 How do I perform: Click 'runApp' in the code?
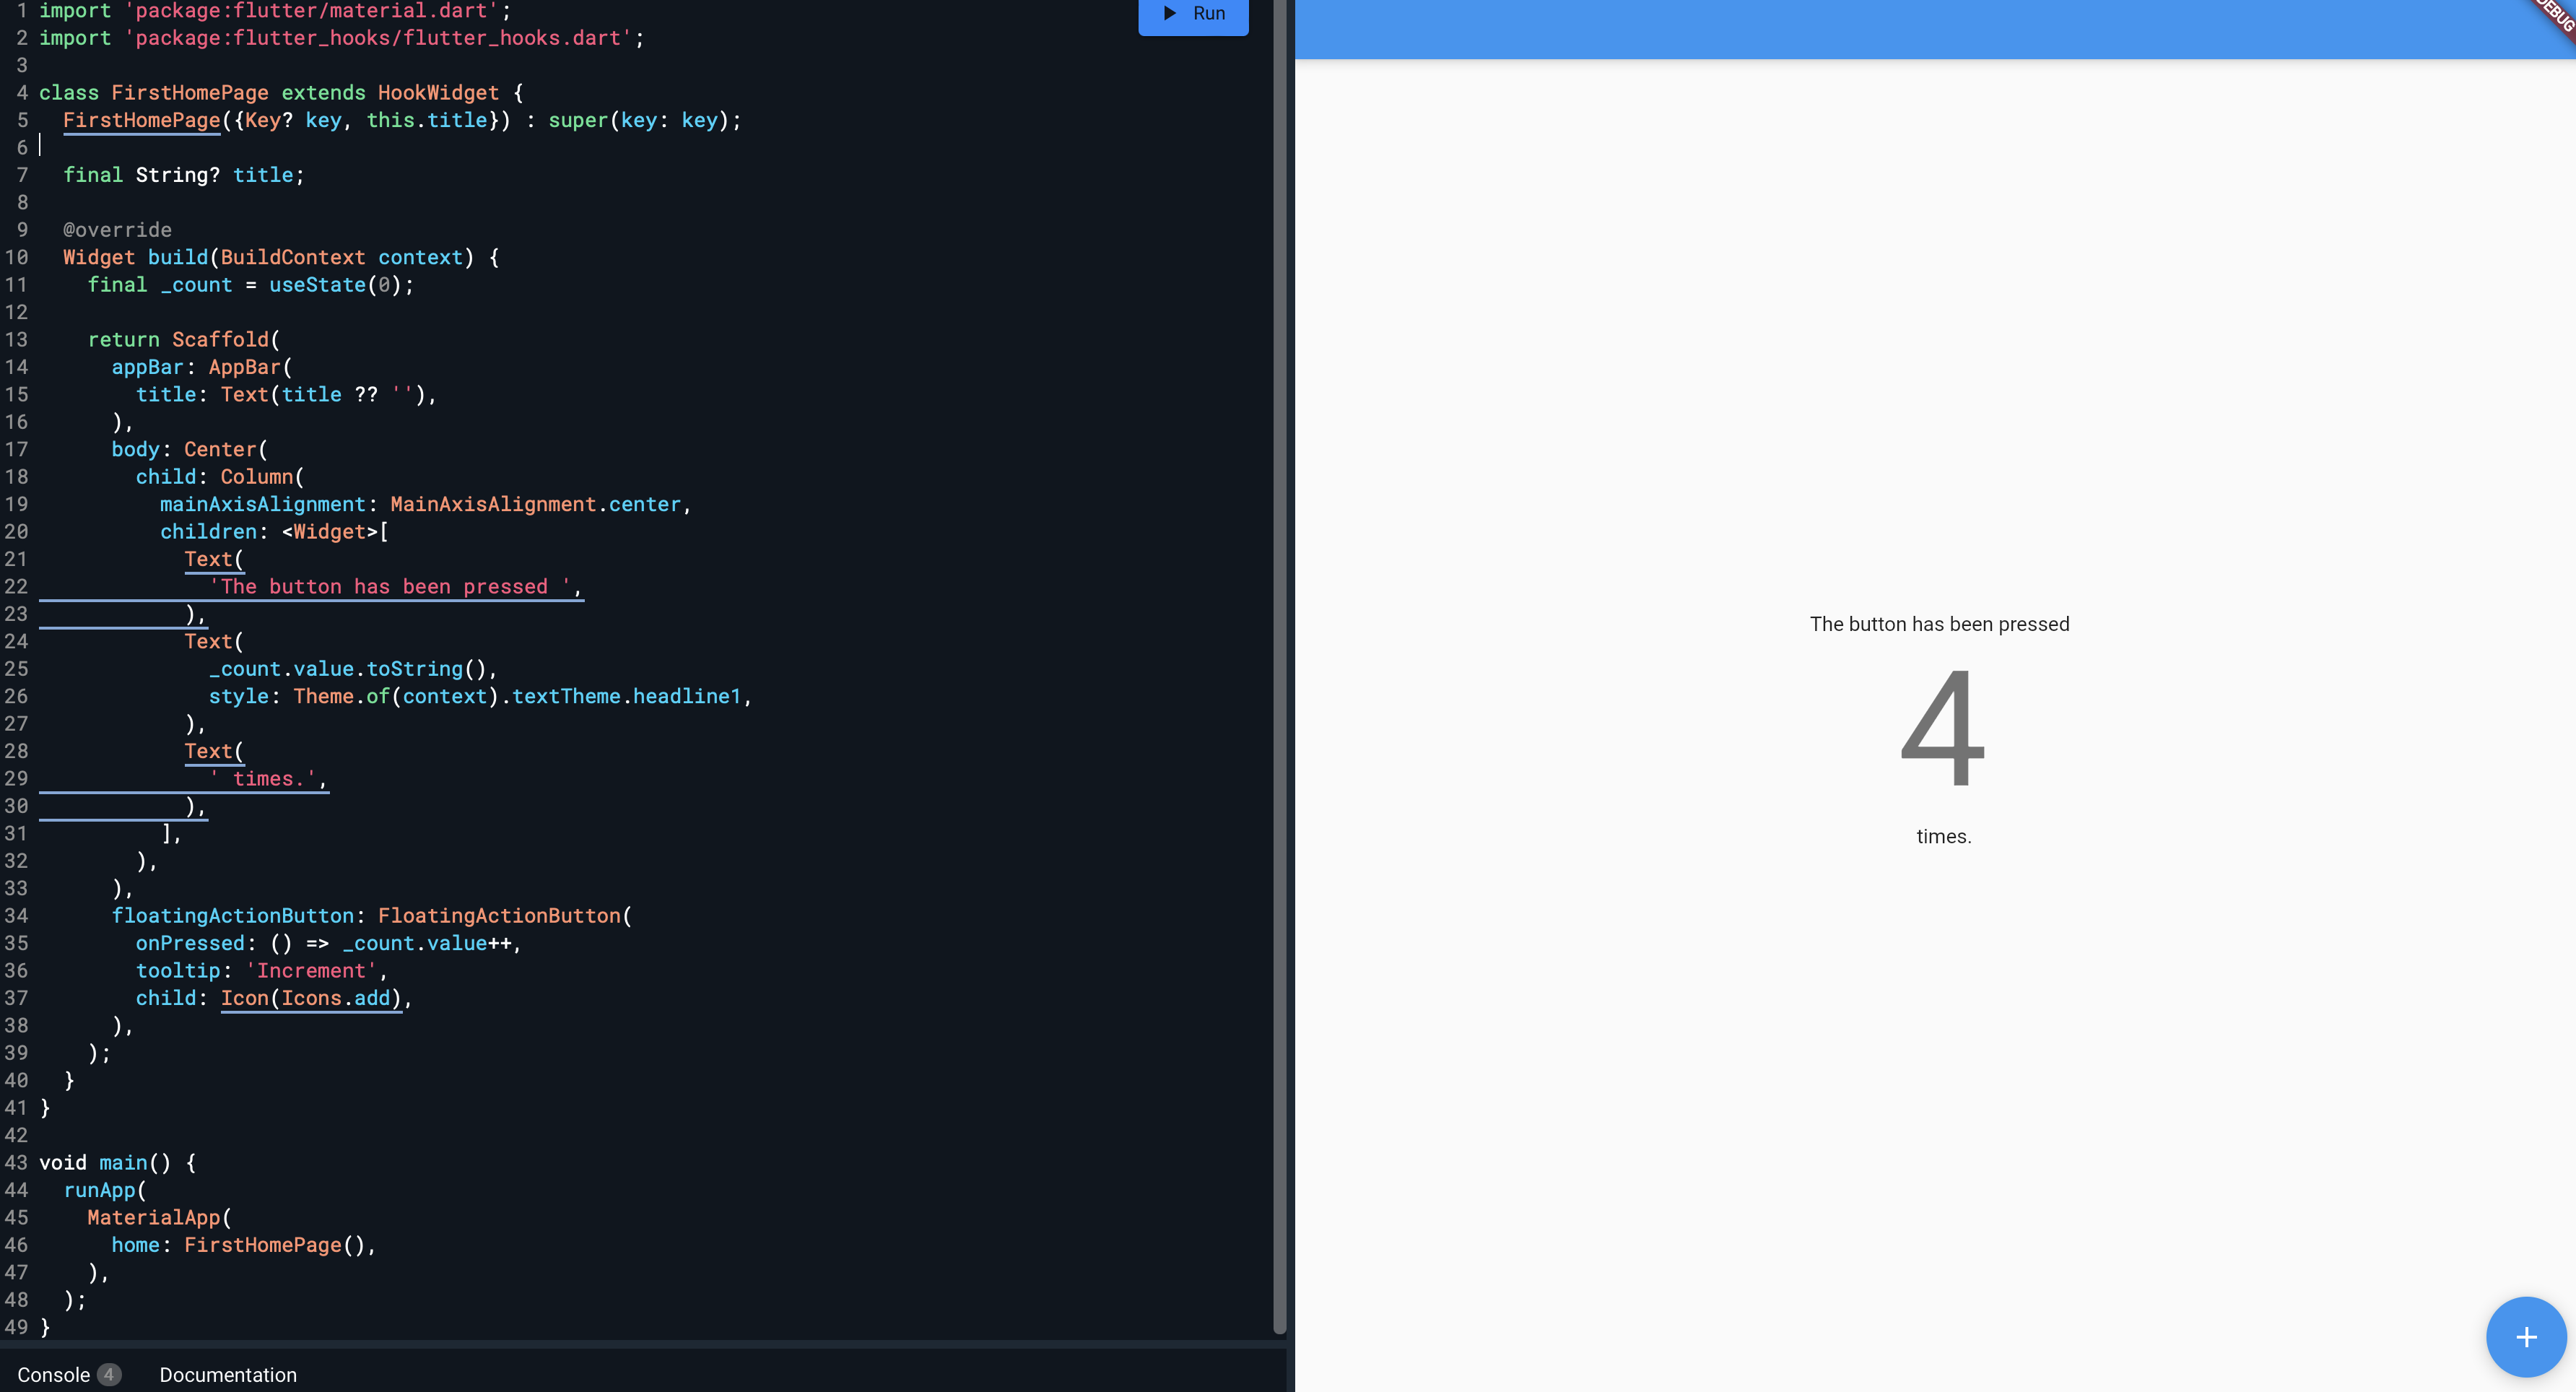(x=99, y=1190)
